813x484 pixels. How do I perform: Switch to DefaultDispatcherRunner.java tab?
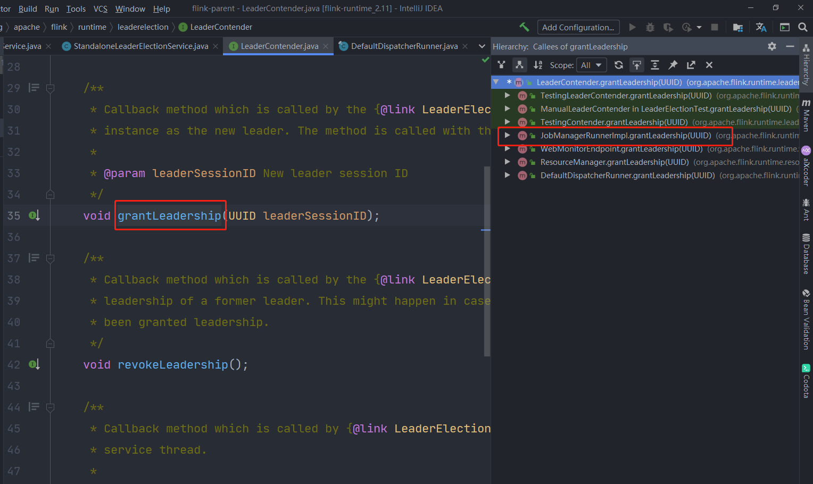tap(404, 46)
